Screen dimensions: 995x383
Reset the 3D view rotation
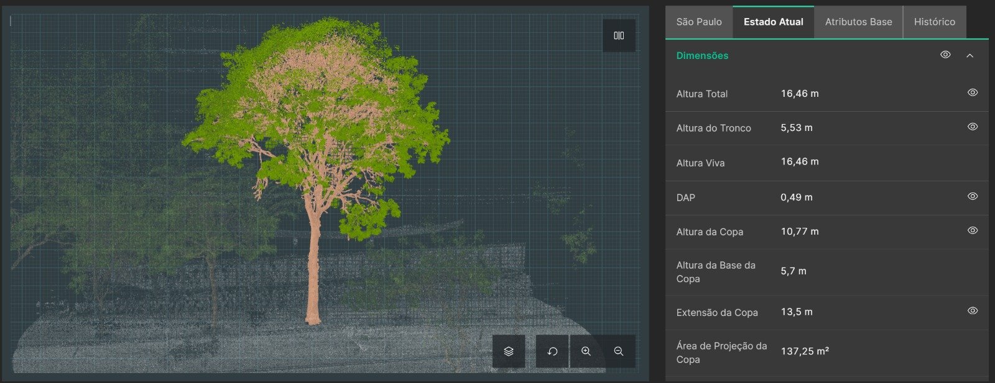pos(552,351)
